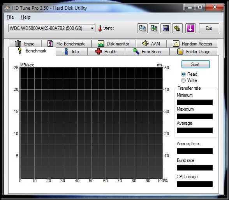Click the HD Tune title bar app icon
Image resolution: width=229 pixels, height=200 pixels.
[7, 8]
